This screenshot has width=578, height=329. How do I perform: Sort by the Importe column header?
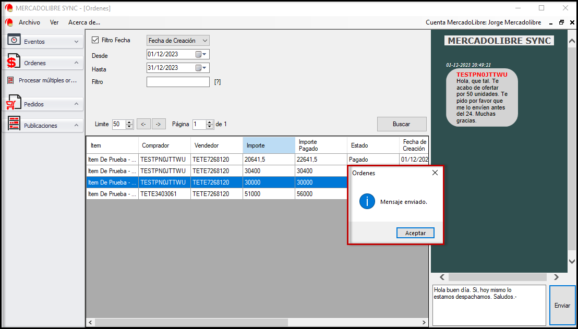269,145
